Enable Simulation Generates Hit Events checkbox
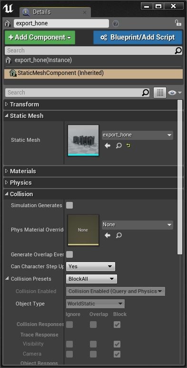 (x=69, y=205)
